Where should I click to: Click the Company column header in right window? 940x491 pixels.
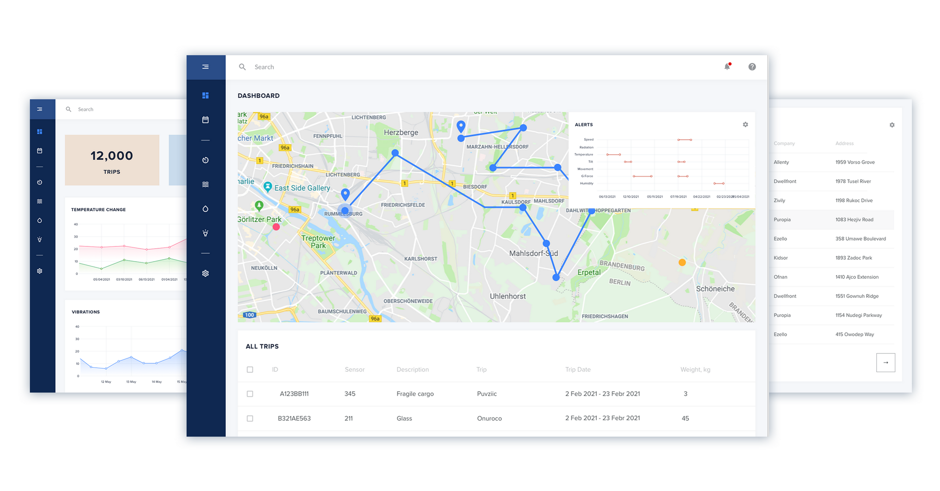point(784,143)
